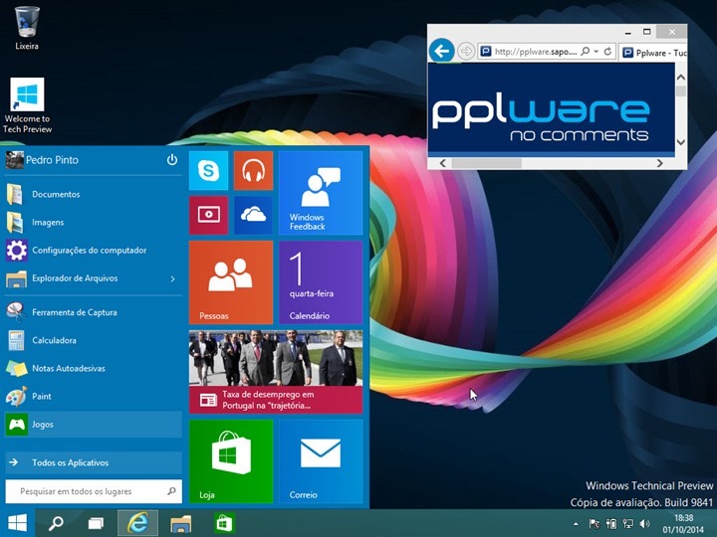Open Imagens from Start menu

[x=94, y=223]
